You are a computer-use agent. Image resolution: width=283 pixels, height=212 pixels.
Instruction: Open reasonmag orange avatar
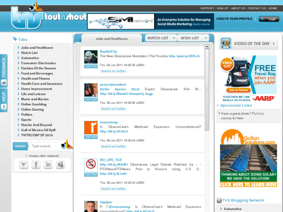pos(91,128)
